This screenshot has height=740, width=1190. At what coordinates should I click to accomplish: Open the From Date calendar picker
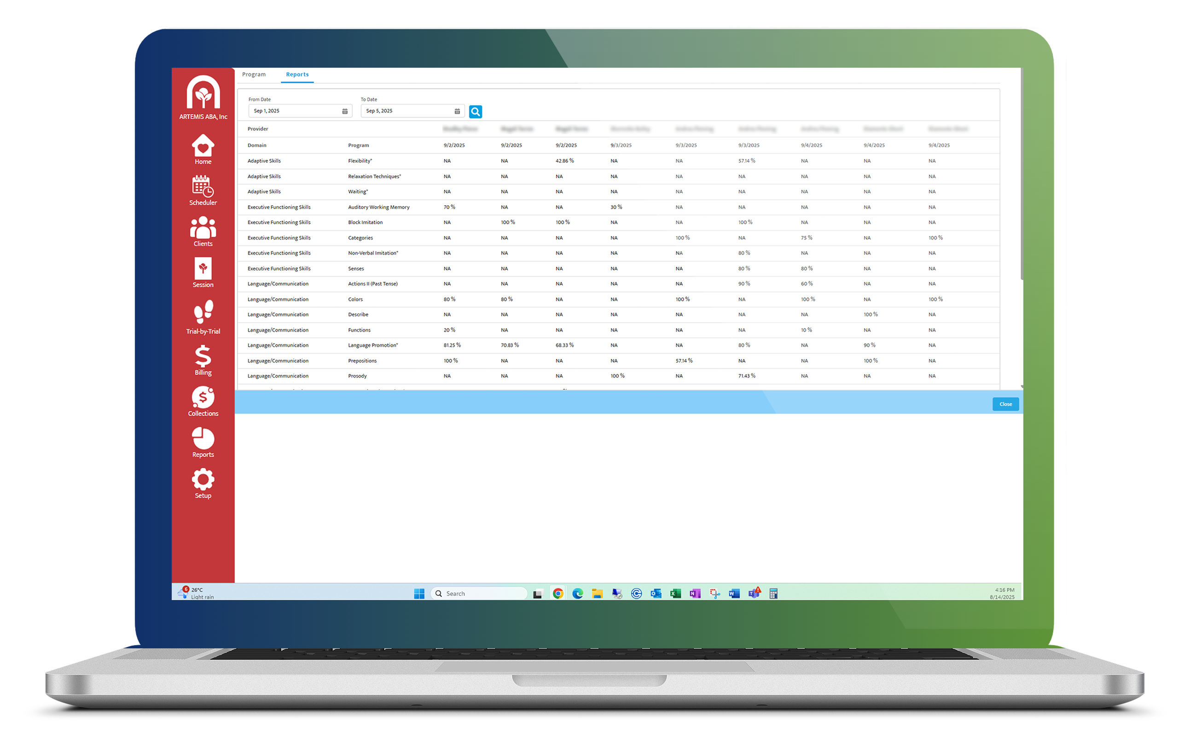point(345,111)
